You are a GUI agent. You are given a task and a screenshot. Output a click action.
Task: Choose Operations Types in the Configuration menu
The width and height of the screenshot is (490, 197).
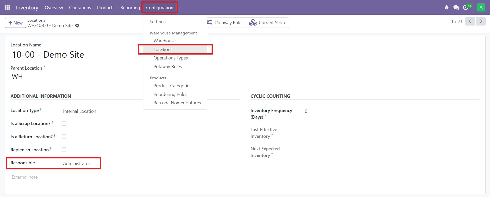(170, 58)
